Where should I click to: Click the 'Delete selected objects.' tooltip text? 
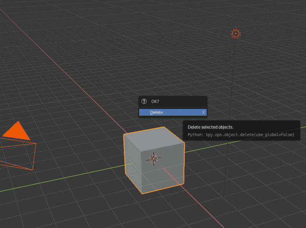click(x=210, y=127)
